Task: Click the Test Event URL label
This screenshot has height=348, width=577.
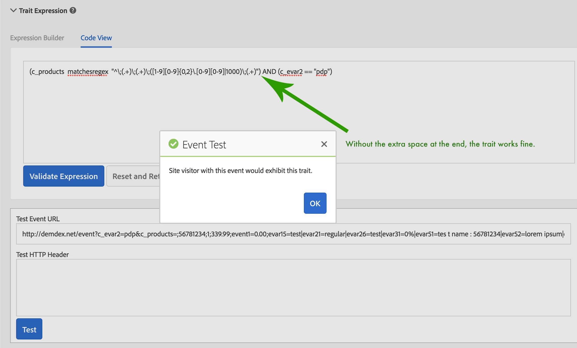Action: [38, 219]
